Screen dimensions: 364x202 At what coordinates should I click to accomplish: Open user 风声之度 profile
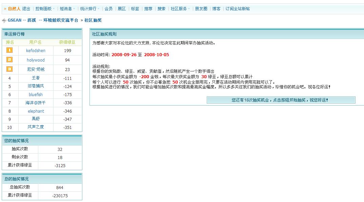[36, 127]
